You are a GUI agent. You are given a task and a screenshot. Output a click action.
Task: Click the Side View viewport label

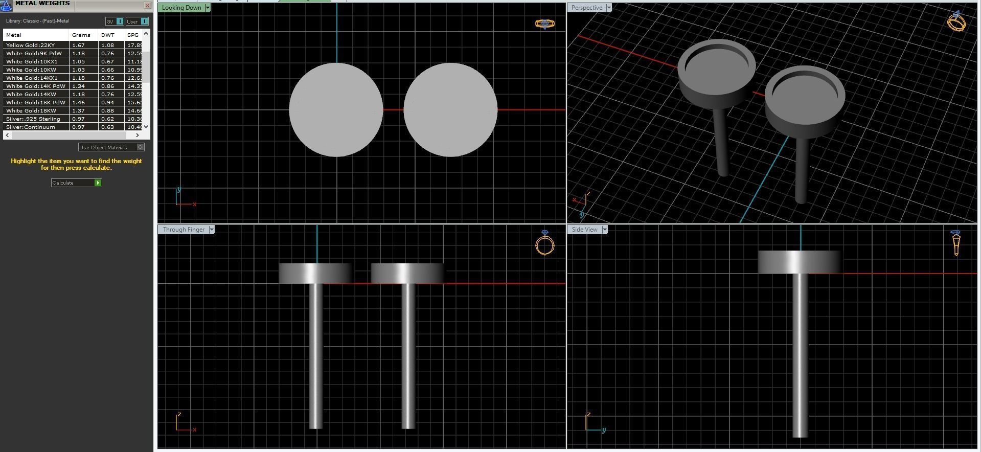[x=585, y=230]
